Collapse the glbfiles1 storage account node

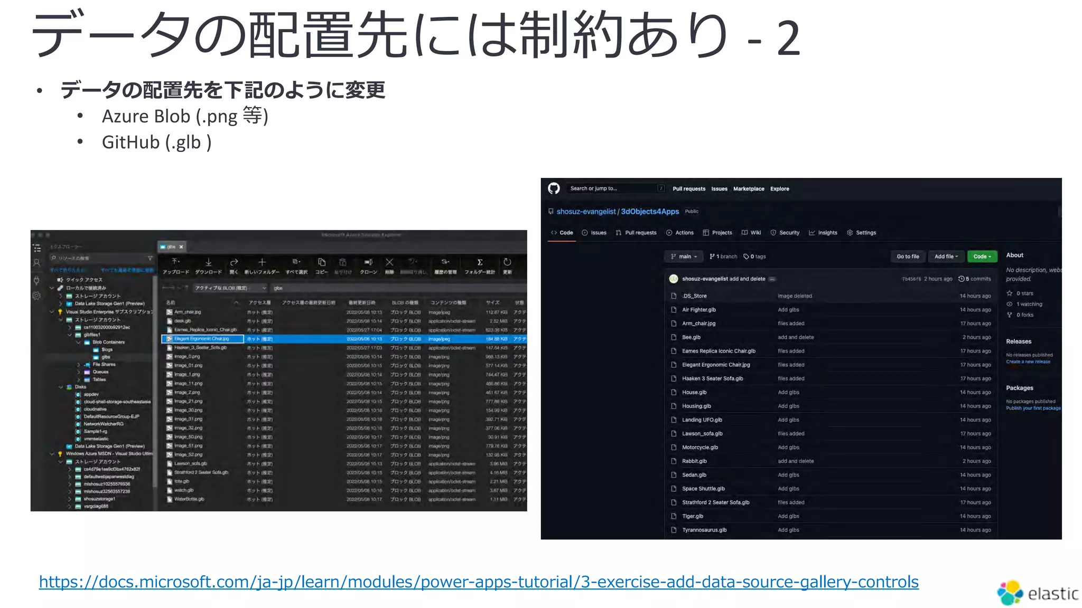click(69, 335)
